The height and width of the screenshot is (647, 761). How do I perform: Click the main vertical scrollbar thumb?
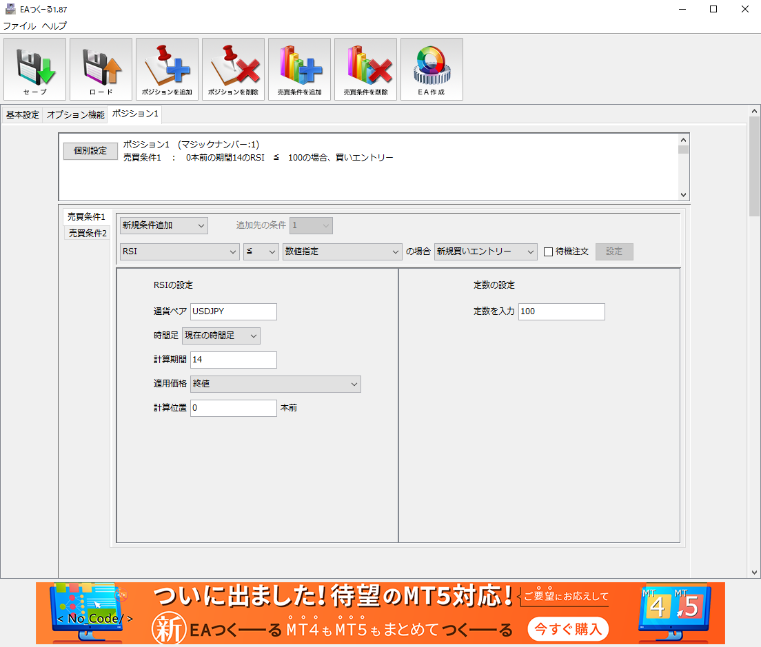(x=754, y=165)
